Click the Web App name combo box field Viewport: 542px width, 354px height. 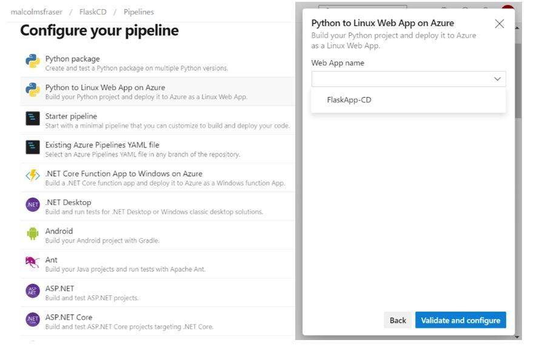click(x=408, y=79)
